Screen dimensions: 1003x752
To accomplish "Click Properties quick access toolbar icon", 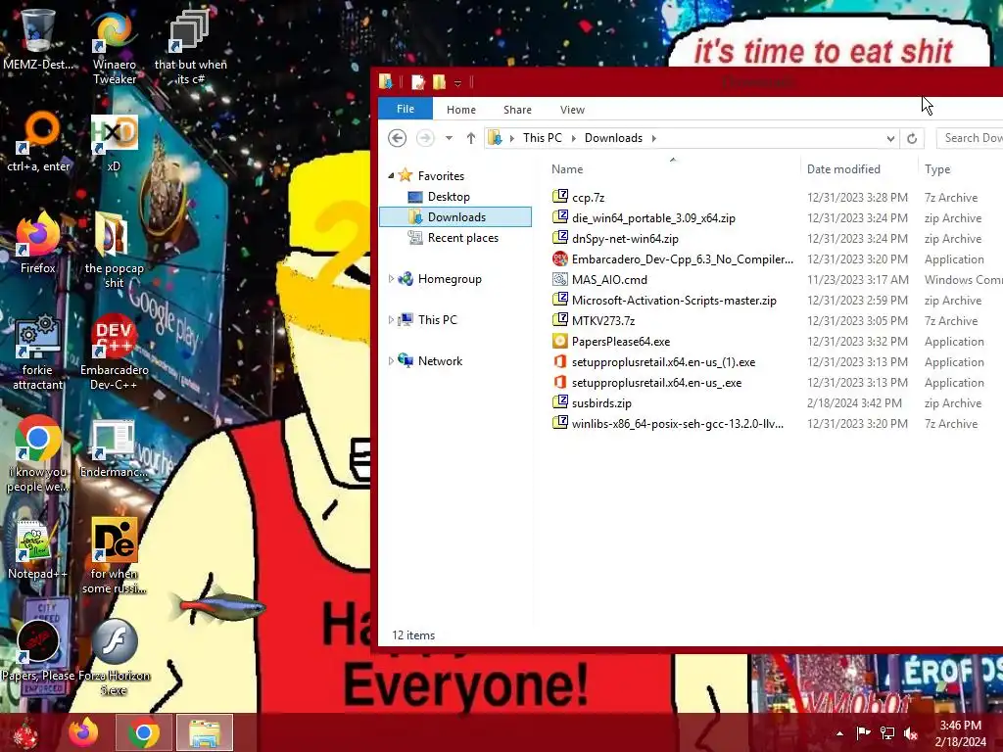I will (x=417, y=82).
